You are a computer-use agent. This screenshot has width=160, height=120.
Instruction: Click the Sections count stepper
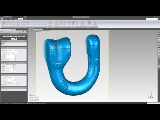pyautogui.click(x=14, y=66)
